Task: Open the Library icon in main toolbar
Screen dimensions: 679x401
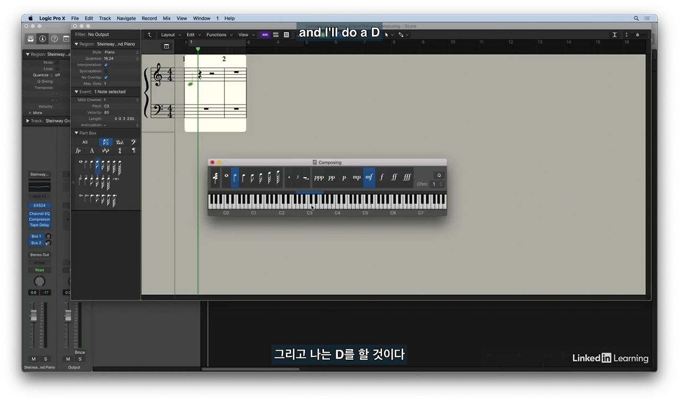Action: (x=31, y=39)
